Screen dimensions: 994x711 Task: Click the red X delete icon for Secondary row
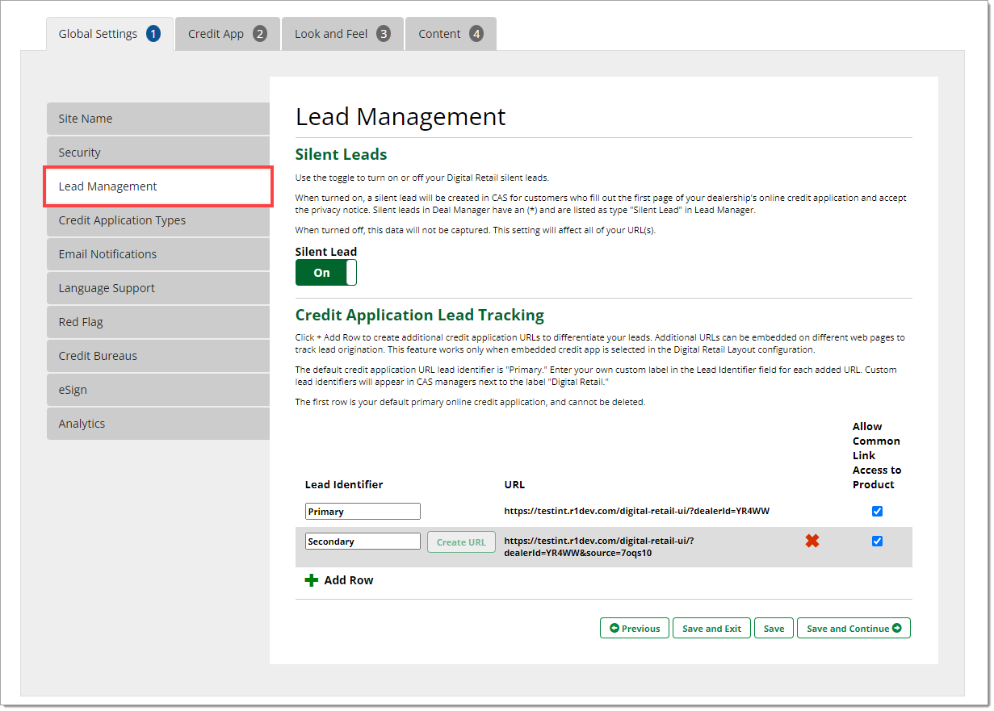[812, 542]
